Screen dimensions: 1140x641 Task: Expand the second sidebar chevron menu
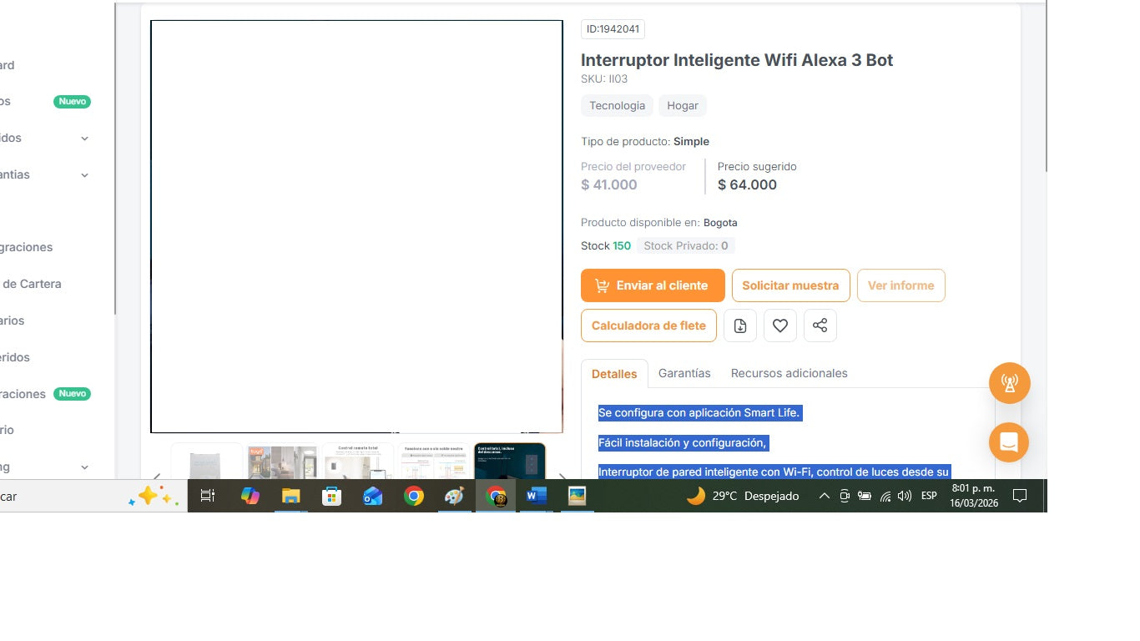[x=84, y=175]
